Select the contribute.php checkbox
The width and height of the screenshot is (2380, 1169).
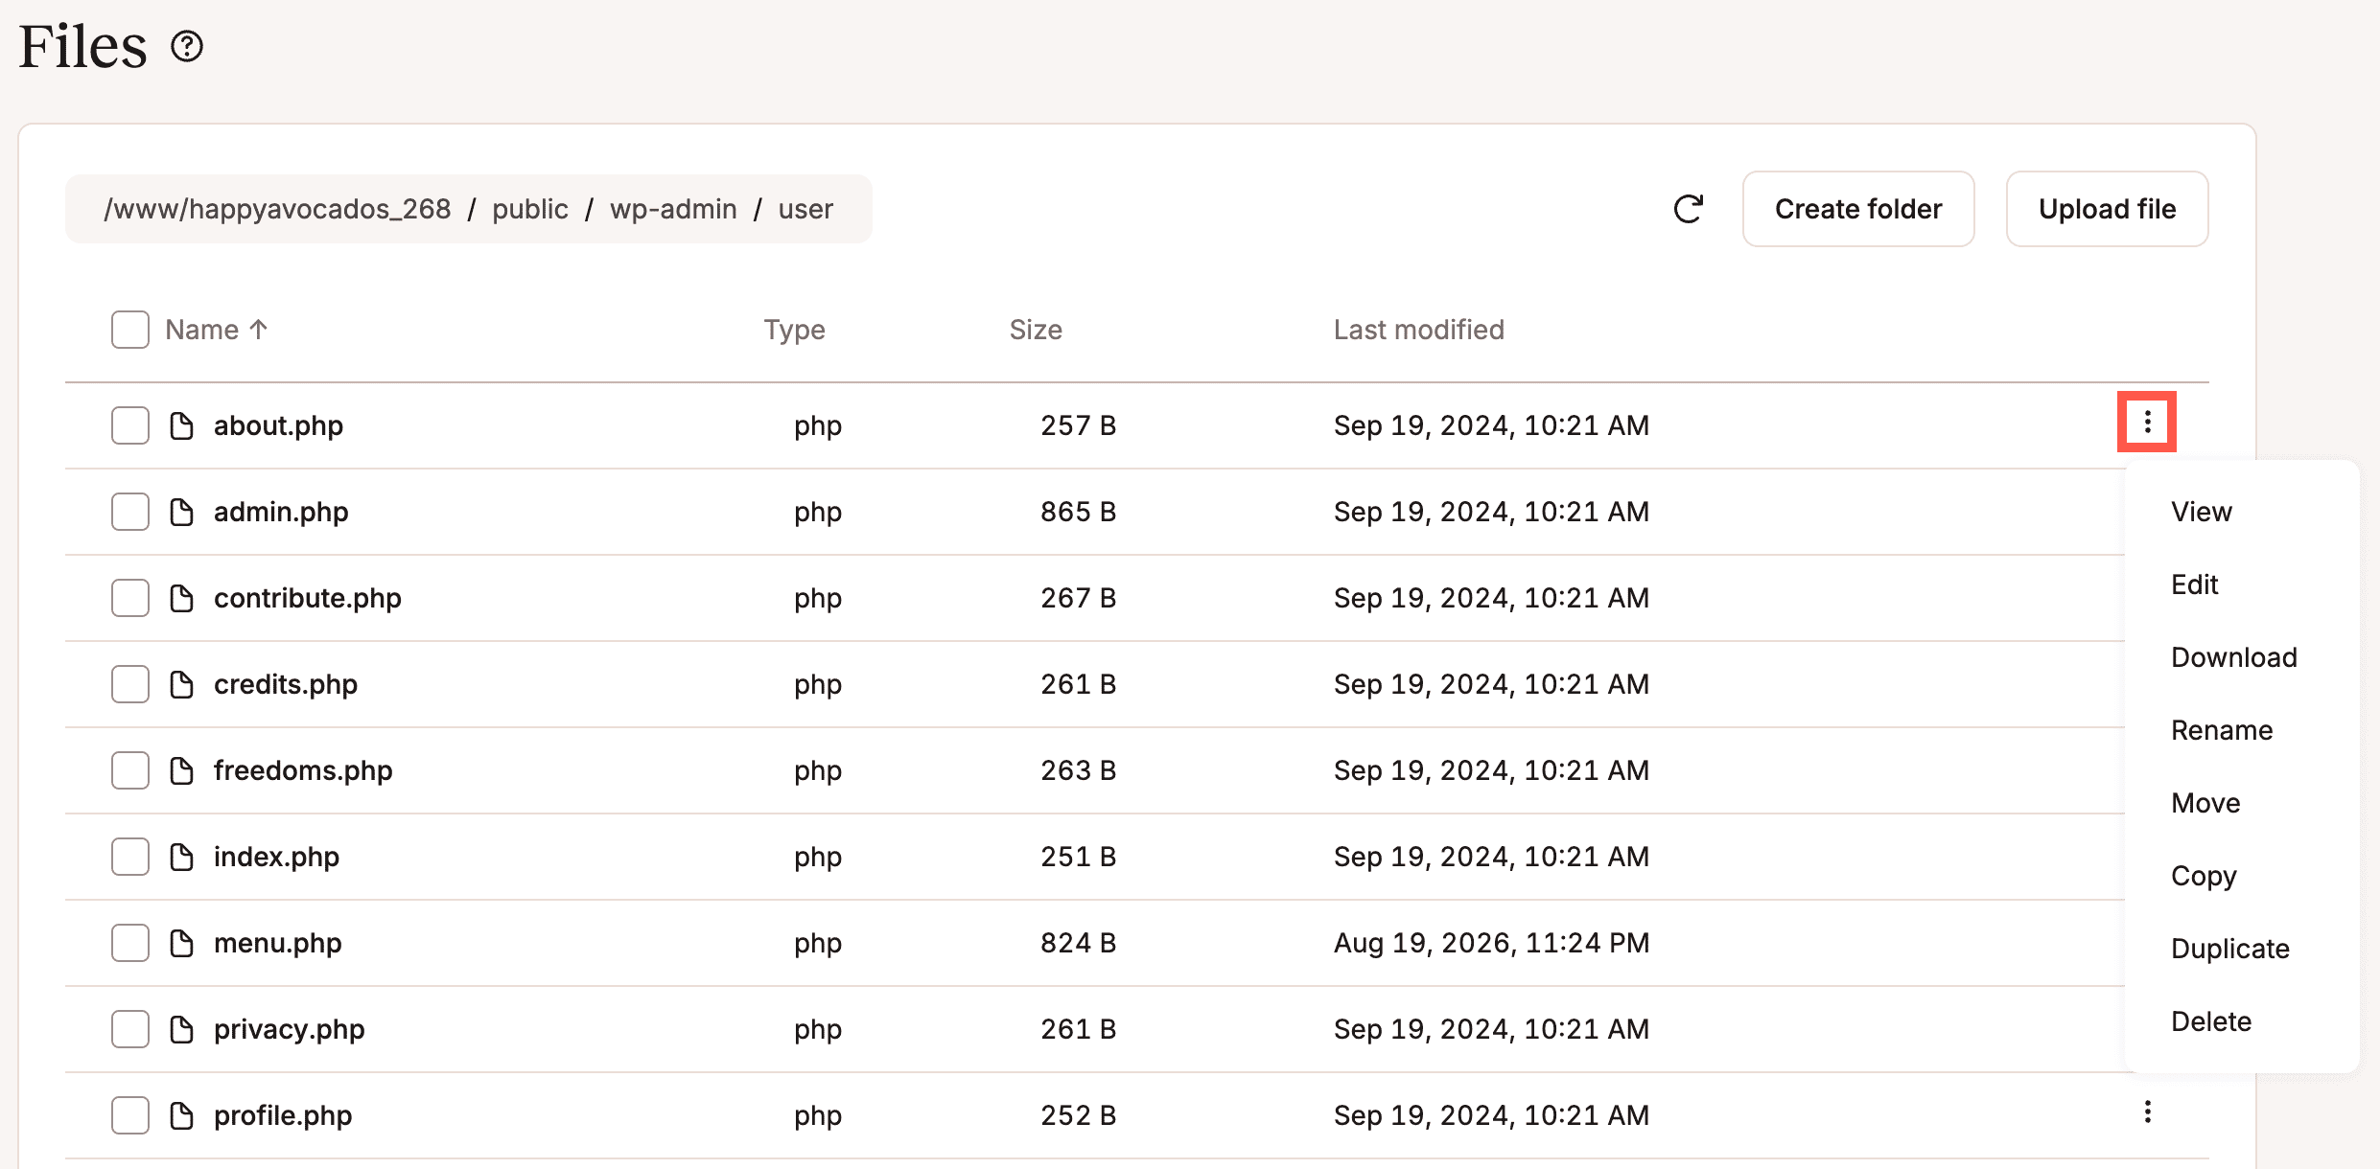pyautogui.click(x=130, y=598)
